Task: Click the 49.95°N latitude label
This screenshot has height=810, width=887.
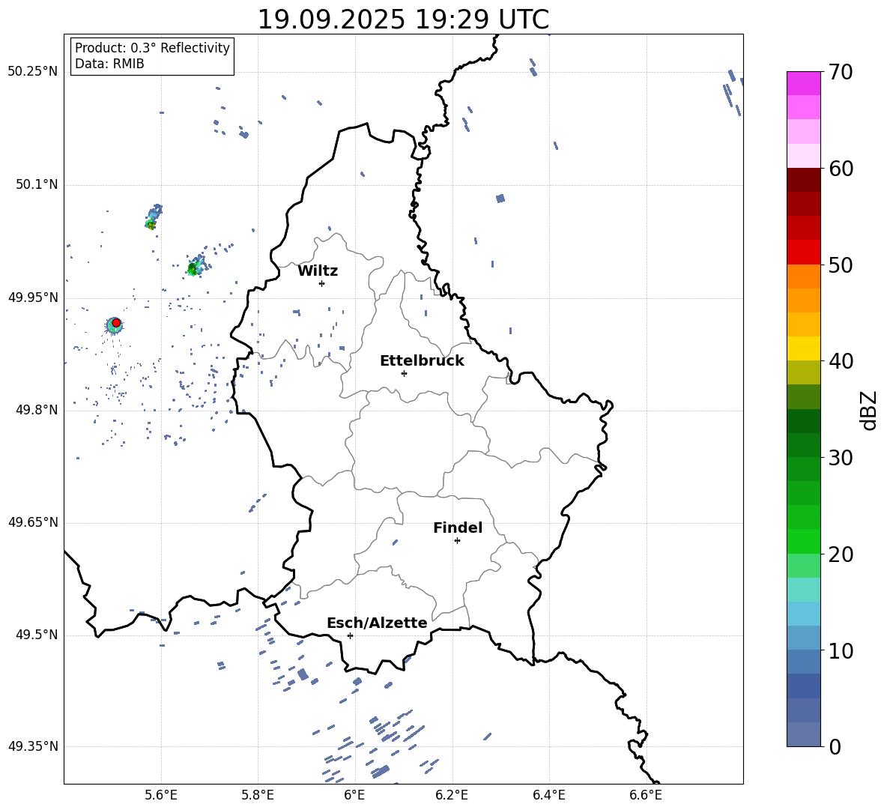Action: pyautogui.click(x=33, y=297)
